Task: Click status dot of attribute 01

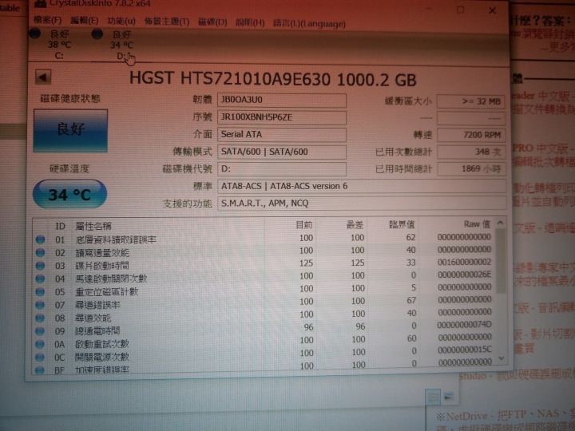Action: [41, 239]
